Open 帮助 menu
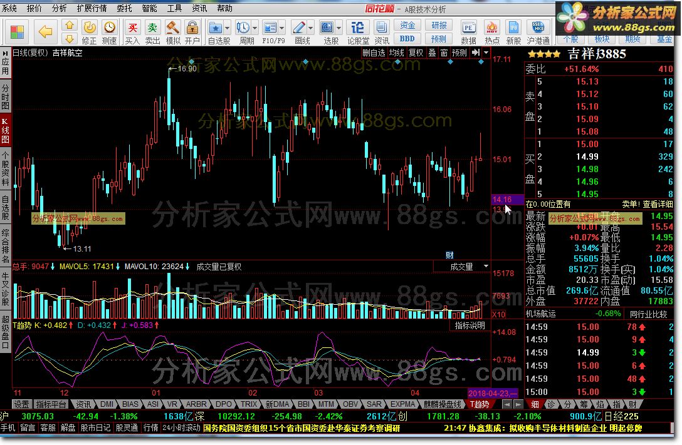The width and height of the screenshot is (682, 445). 224,8
